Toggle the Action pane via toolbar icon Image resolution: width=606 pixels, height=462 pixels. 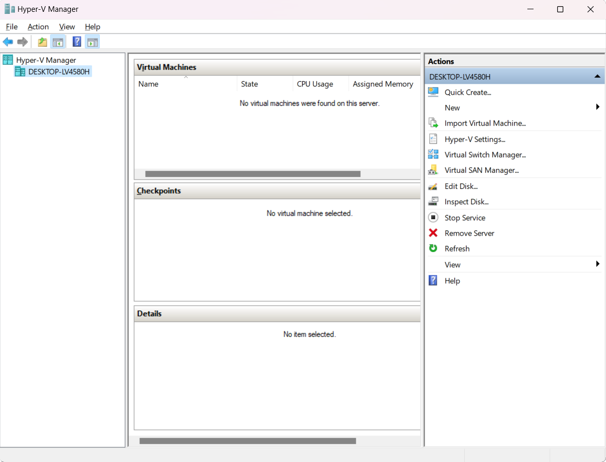[x=93, y=42]
